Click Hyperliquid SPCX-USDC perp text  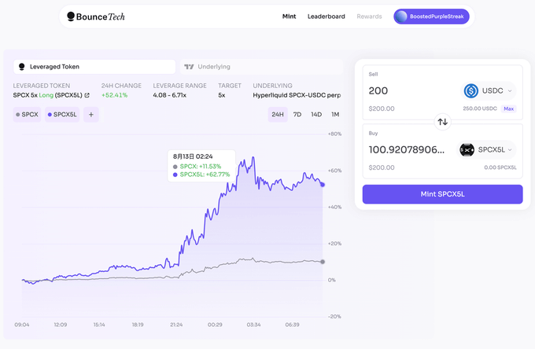[297, 95]
